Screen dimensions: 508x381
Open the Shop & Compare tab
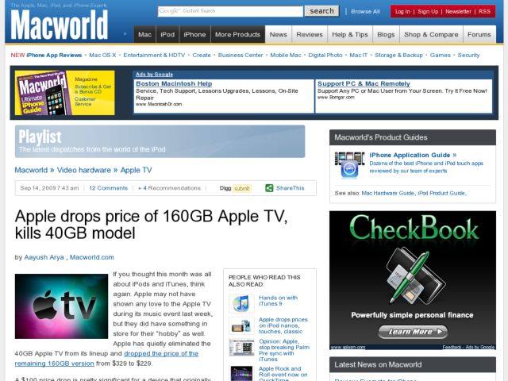(x=430, y=35)
